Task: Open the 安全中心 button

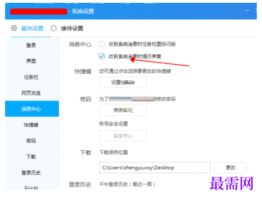Action: pos(123,136)
